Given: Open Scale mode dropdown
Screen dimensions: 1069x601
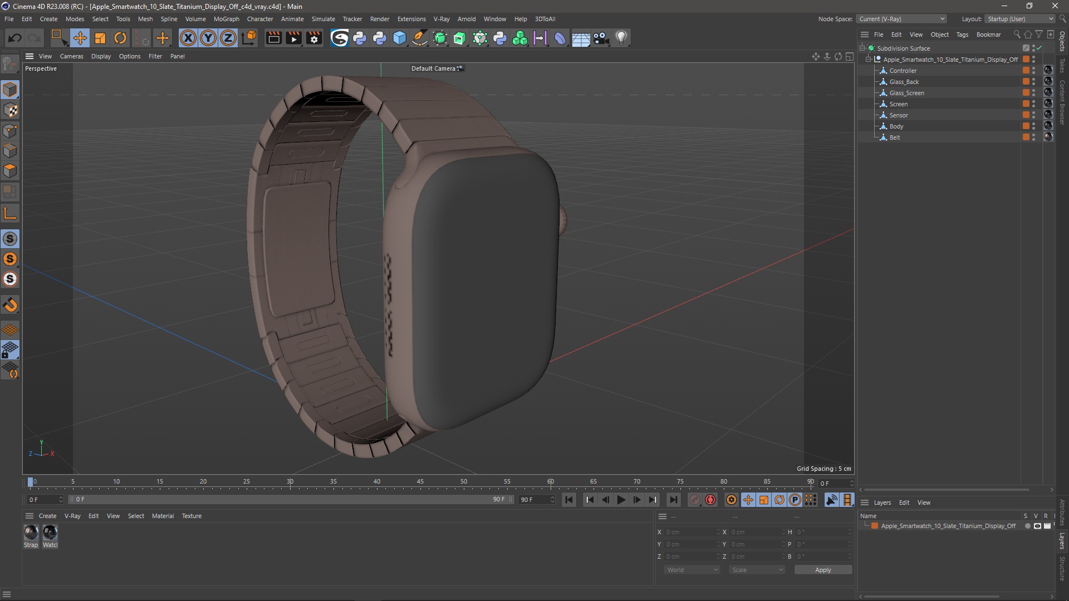Looking at the screenshot, I should [757, 570].
